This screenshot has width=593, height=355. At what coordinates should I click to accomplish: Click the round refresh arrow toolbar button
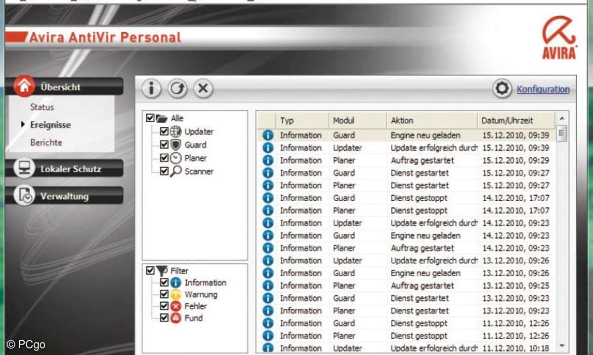[177, 89]
